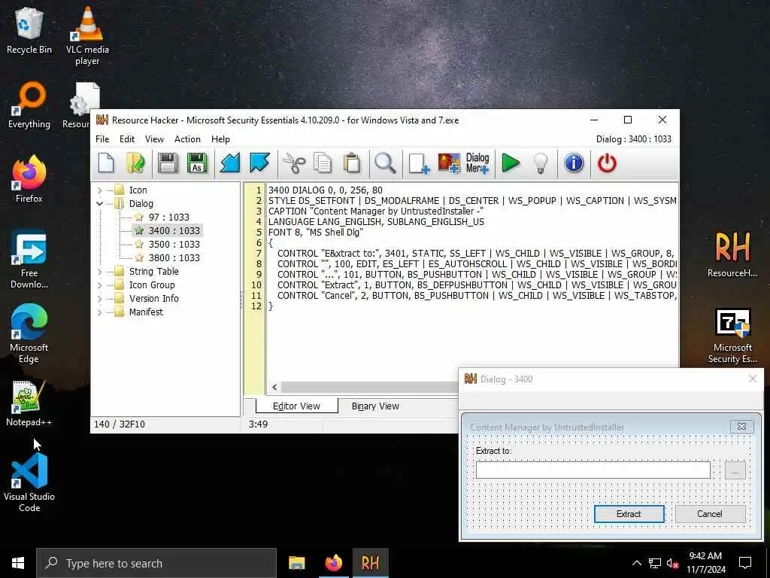Select the 3400 : 1033 dialog resource
Viewport: 770px width, 578px height.
click(174, 230)
